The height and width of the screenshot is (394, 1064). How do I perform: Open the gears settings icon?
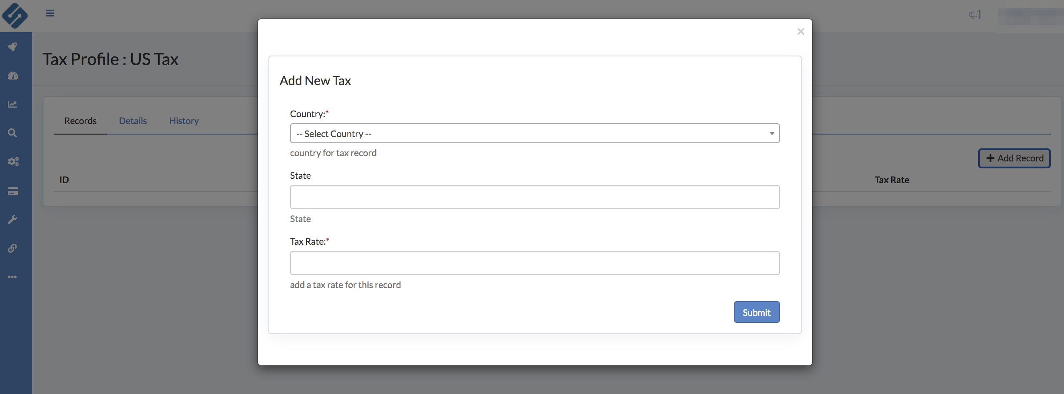13,161
